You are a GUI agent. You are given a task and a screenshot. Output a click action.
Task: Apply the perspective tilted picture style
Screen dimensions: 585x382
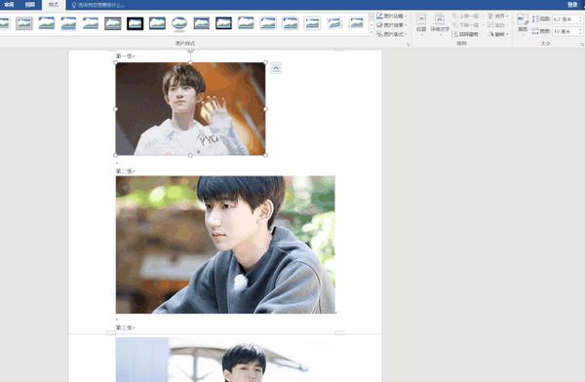click(334, 23)
